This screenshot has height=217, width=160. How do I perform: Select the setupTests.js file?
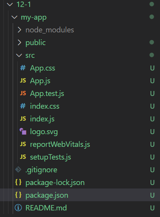pyautogui.click(x=50, y=157)
